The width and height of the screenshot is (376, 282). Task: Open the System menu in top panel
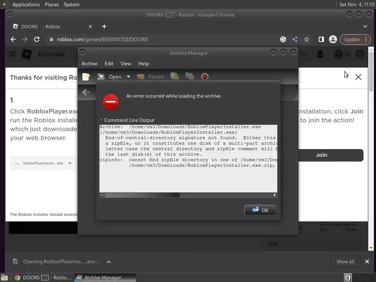pos(72,4)
